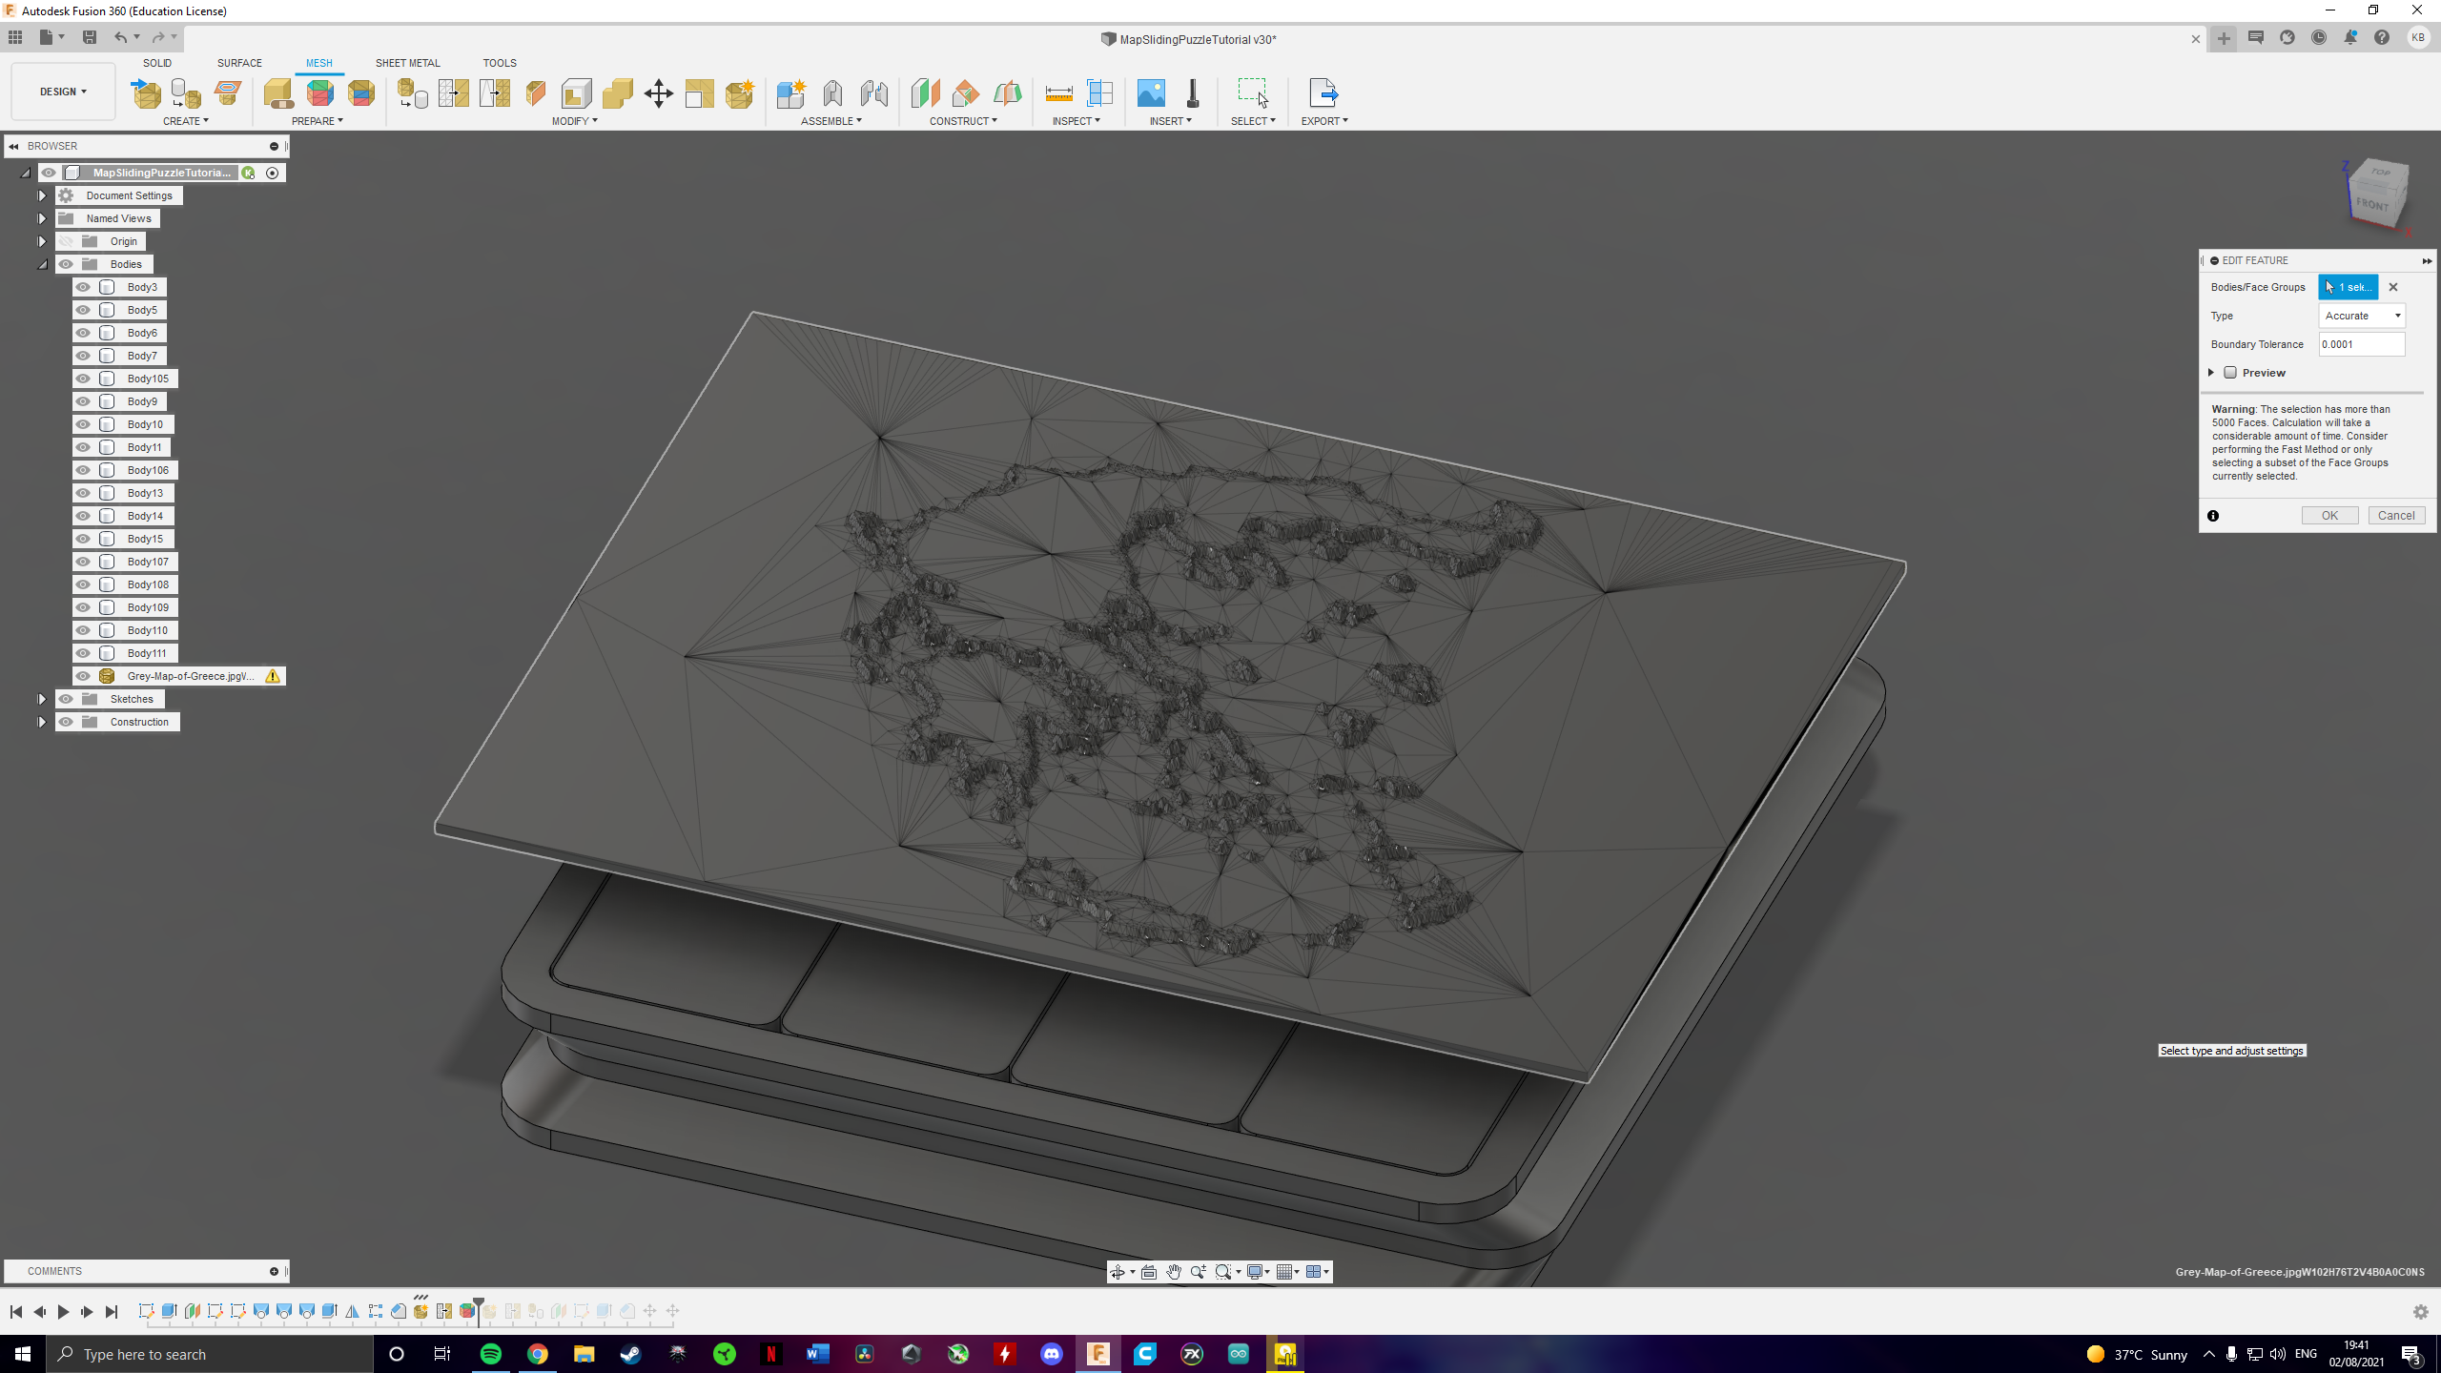Open the Insert Mesh tool
Viewport: 2441px width, 1373px height.
(x=146, y=93)
